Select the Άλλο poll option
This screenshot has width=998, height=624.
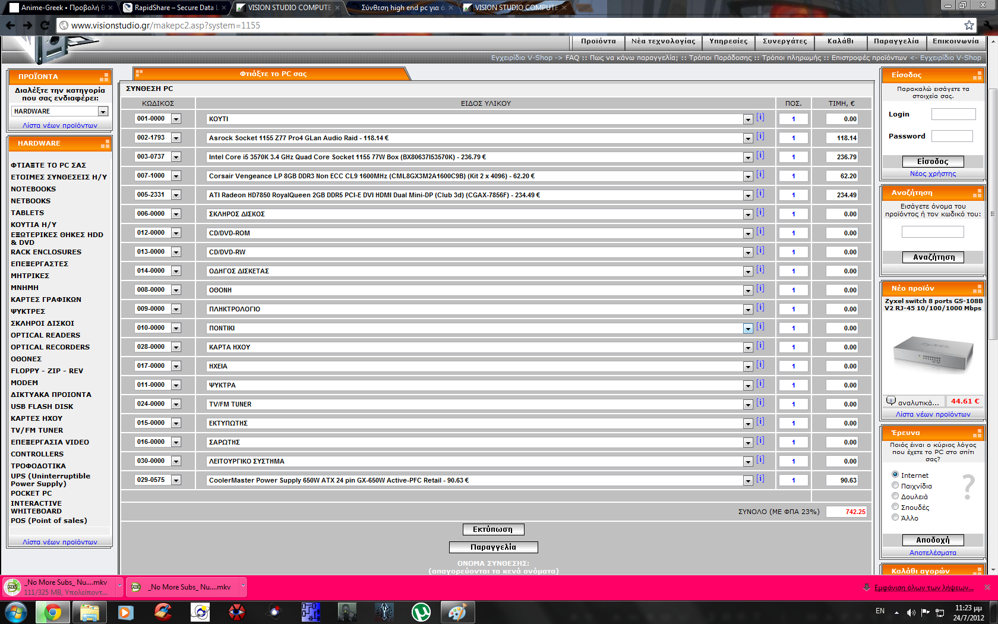tap(895, 517)
